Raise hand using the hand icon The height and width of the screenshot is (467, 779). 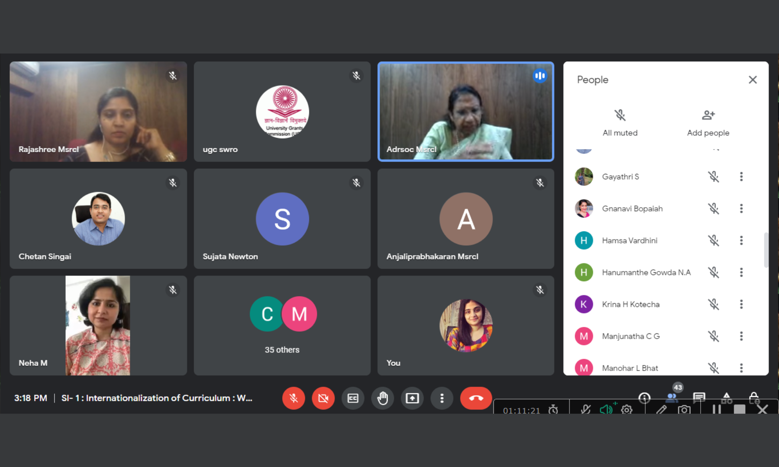383,398
